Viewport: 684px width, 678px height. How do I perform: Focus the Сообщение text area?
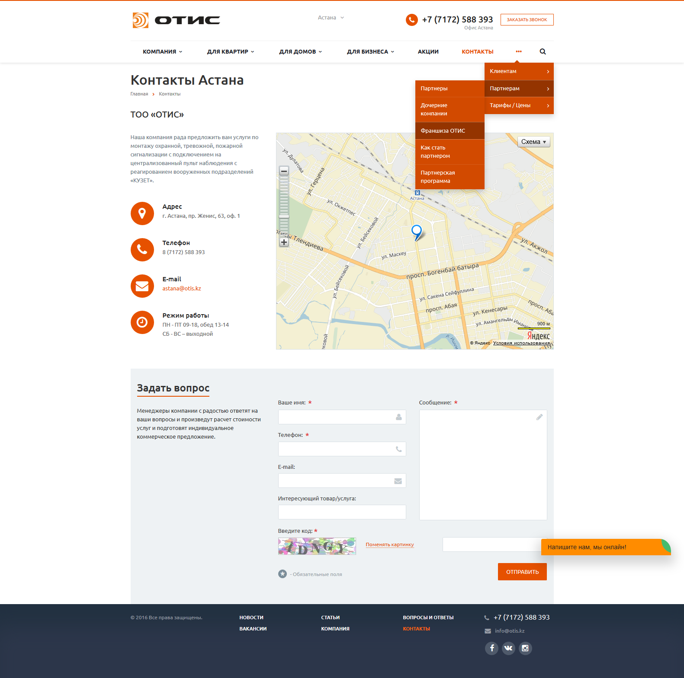[483, 465]
